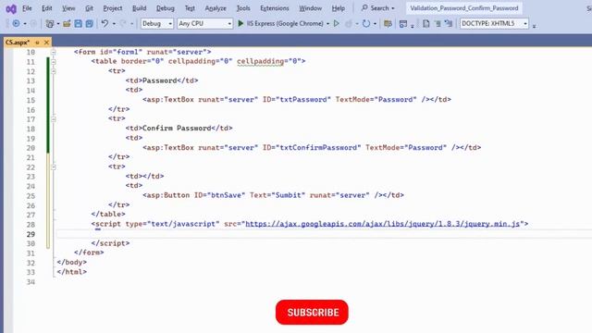This screenshot has width=592, height=333.
Task: Open the googleapis jquery.min.js URL link
Action: tap(382, 224)
